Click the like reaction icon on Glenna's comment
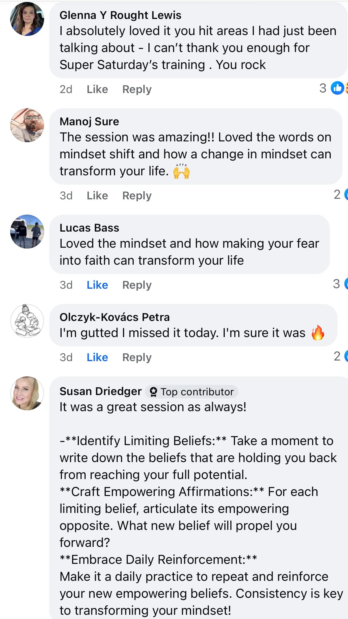 pyautogui.click(x=337, y=88)
